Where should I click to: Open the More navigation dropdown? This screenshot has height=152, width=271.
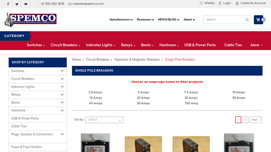click(256, 45)
